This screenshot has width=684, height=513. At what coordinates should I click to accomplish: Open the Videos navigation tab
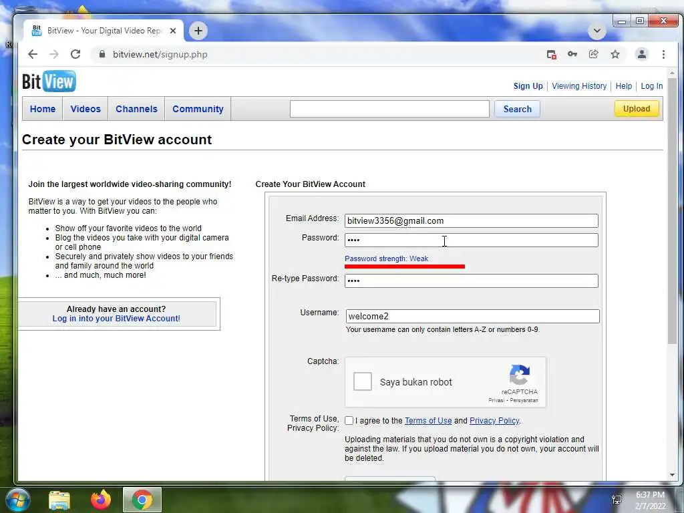tap(85, 109)
